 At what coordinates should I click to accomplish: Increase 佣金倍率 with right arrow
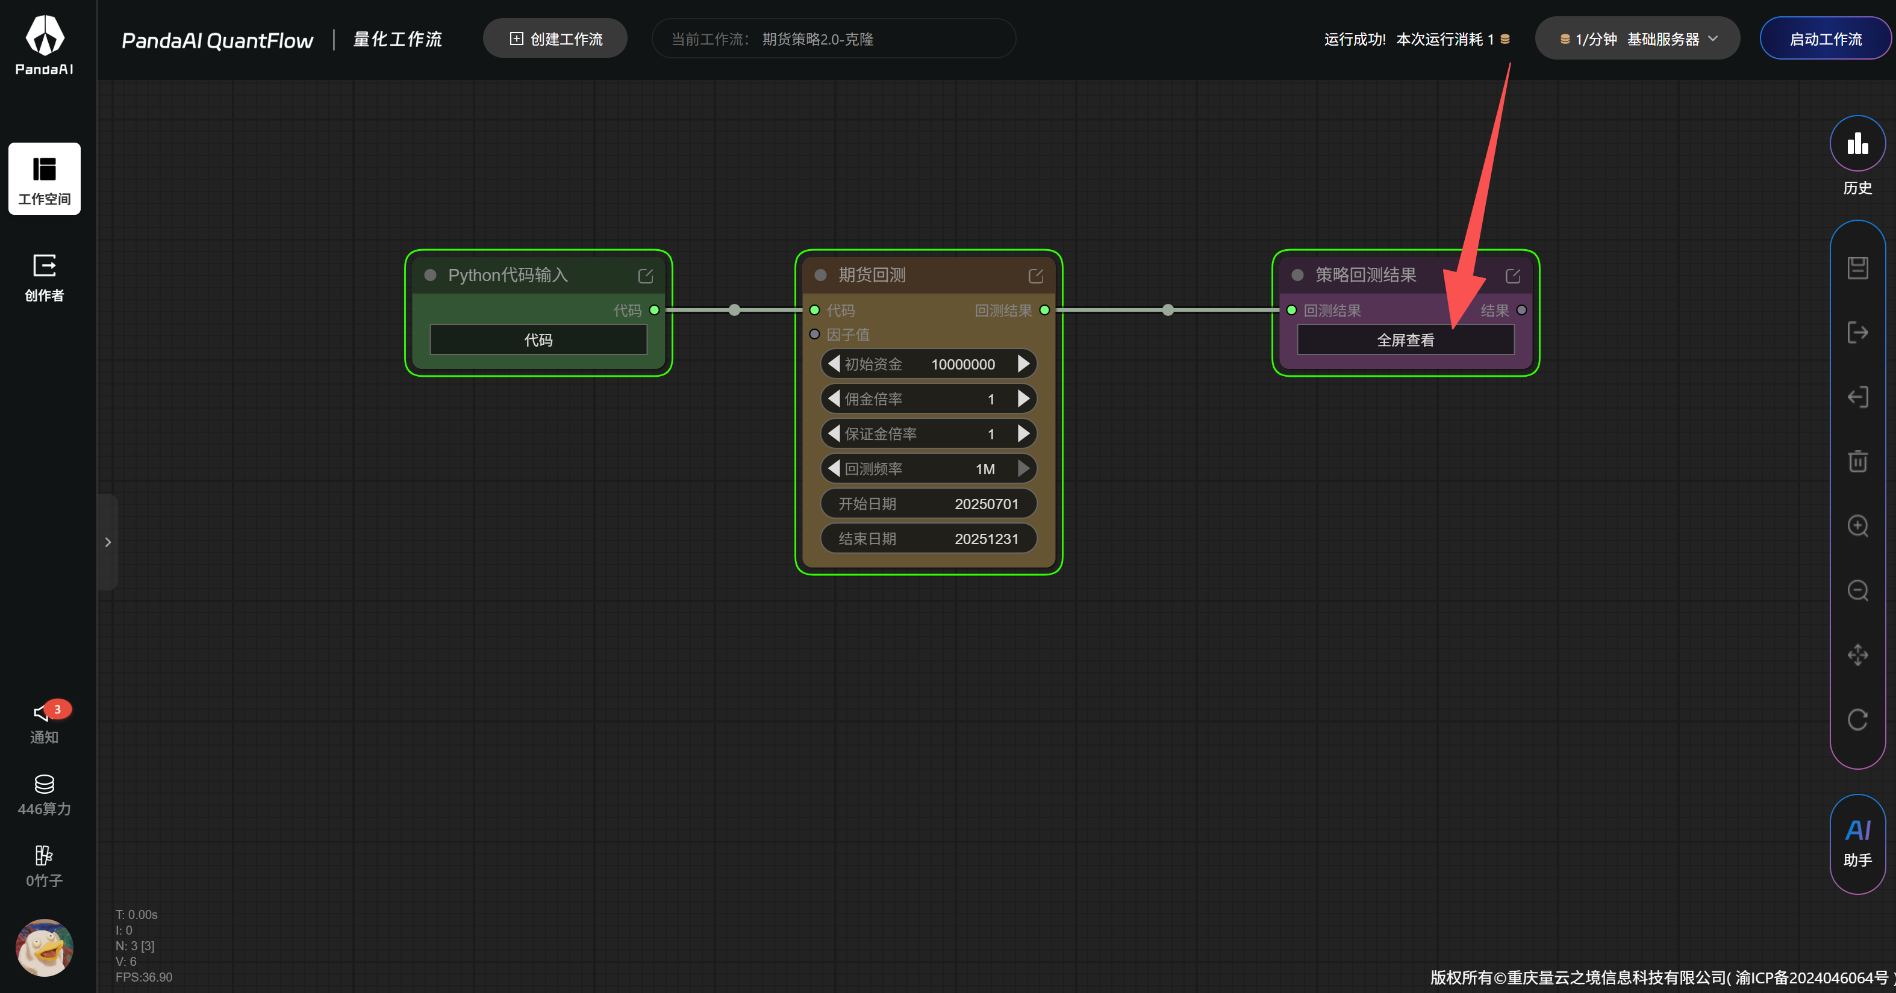[1023, 398]
